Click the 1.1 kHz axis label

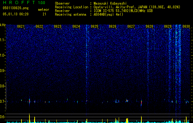[x=2, y=40]
